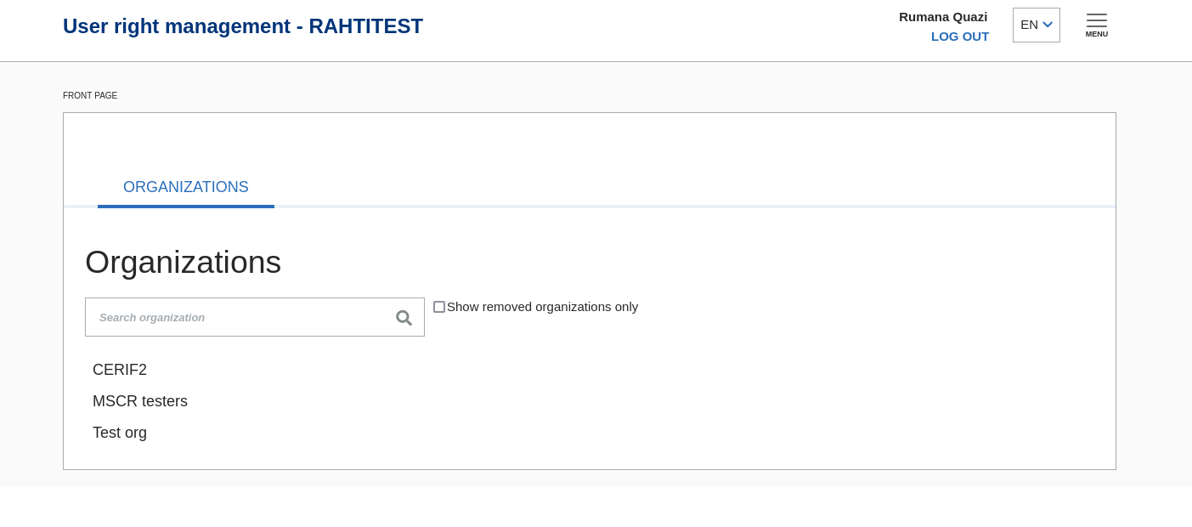1192x527 pixels.
Task: Select the MSCR testers organization
Action: click(x=140, y=401)
